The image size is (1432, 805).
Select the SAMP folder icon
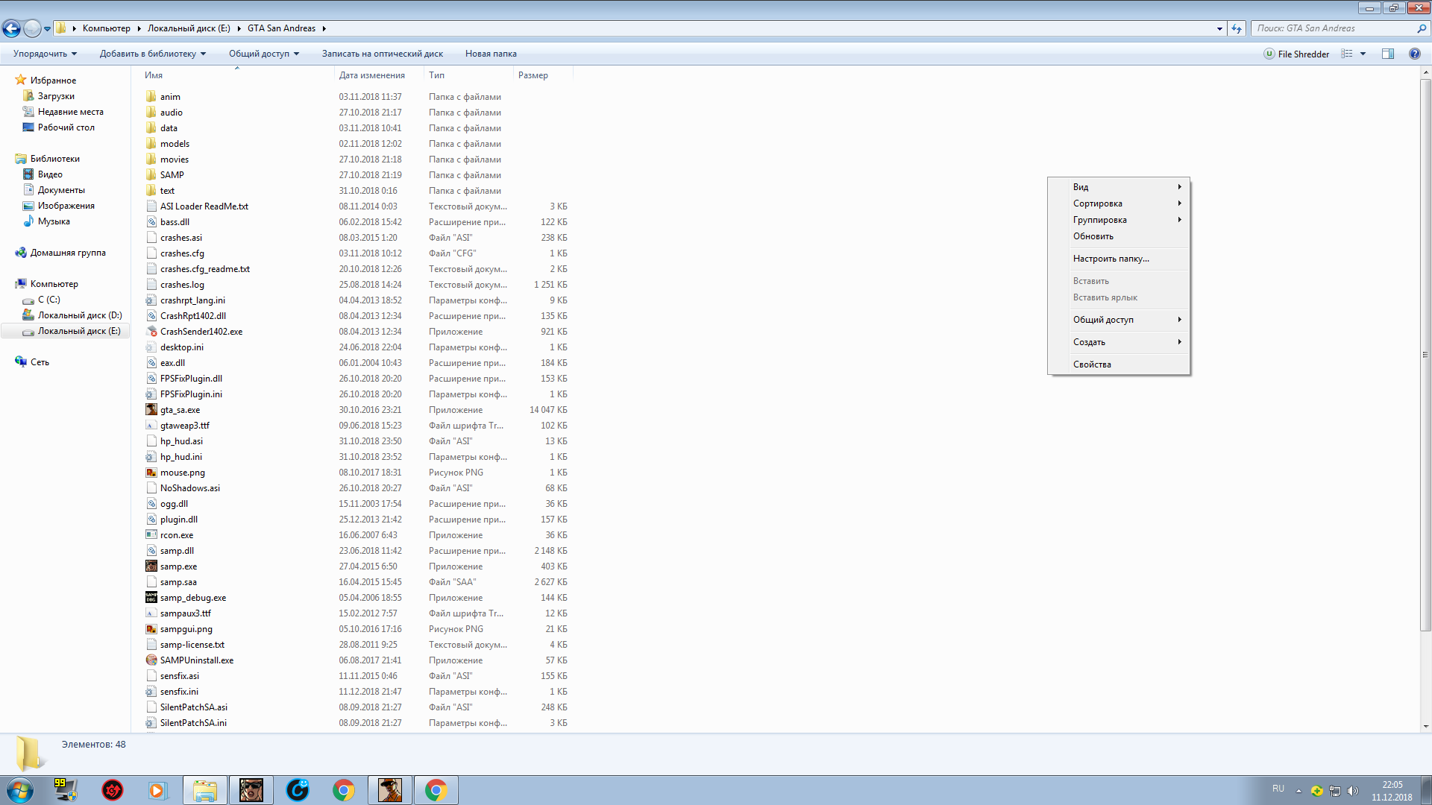point(151,175)
